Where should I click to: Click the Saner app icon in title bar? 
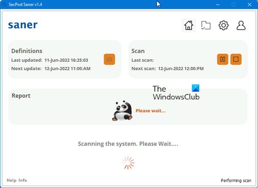pos(4,4)
